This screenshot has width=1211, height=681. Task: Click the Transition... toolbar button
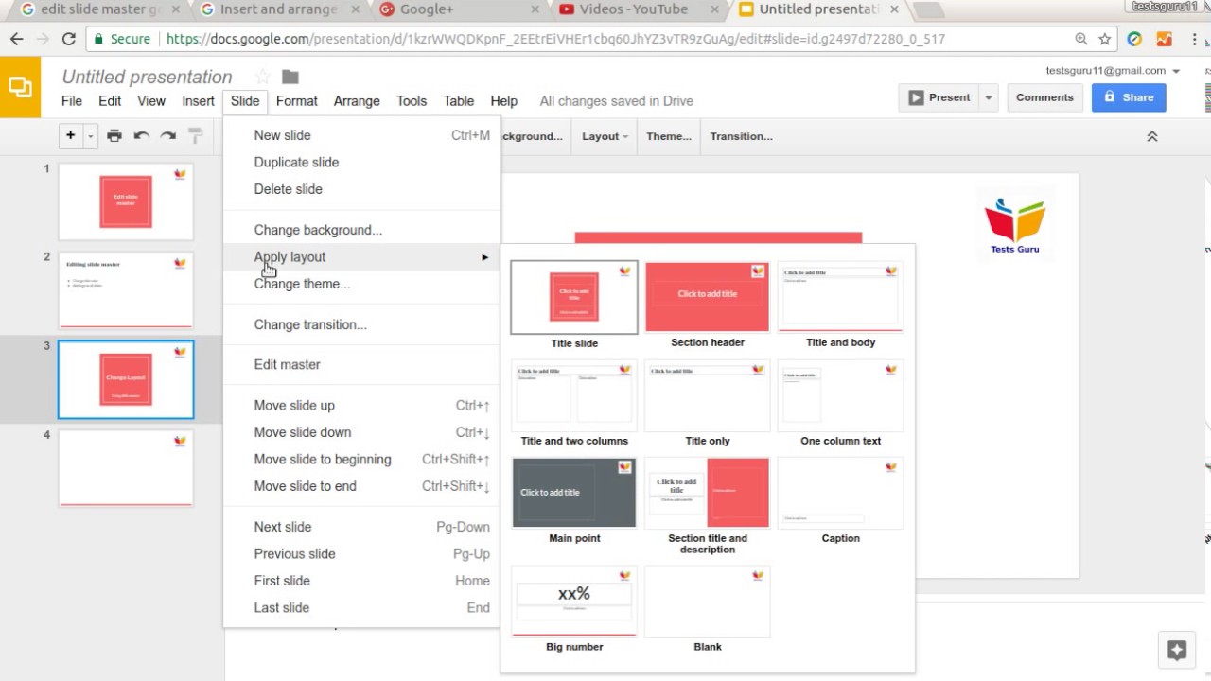(x=742, y=136)
